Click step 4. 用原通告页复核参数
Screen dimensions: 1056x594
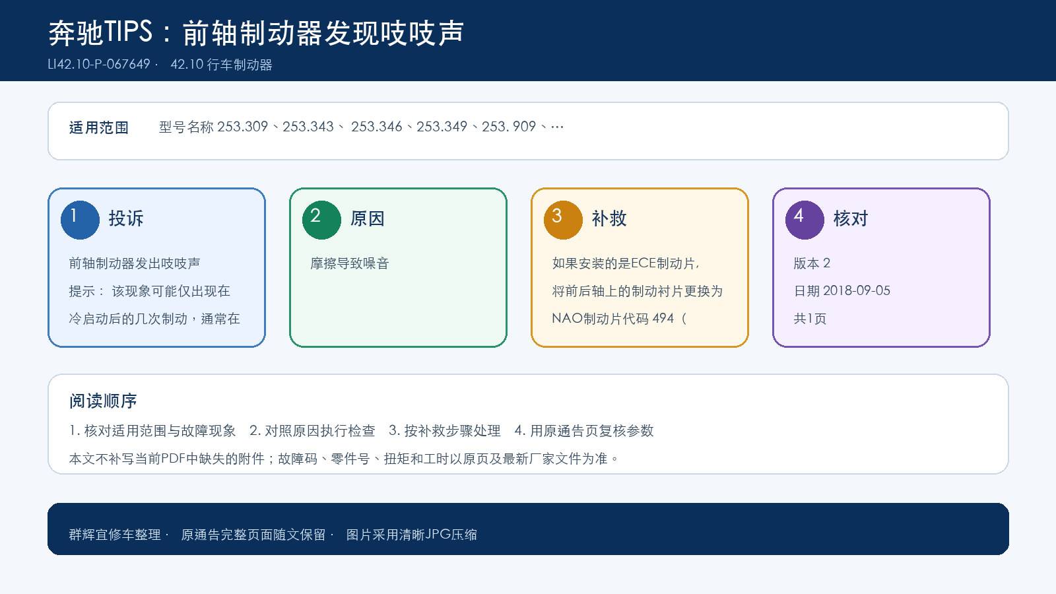point(584,431)
